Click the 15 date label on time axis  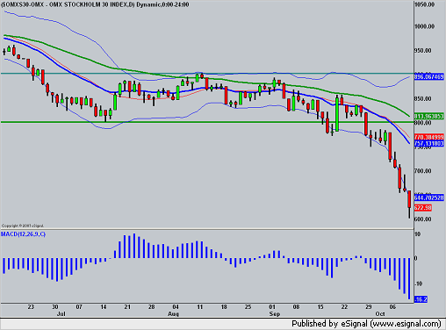tap(320, 307)
